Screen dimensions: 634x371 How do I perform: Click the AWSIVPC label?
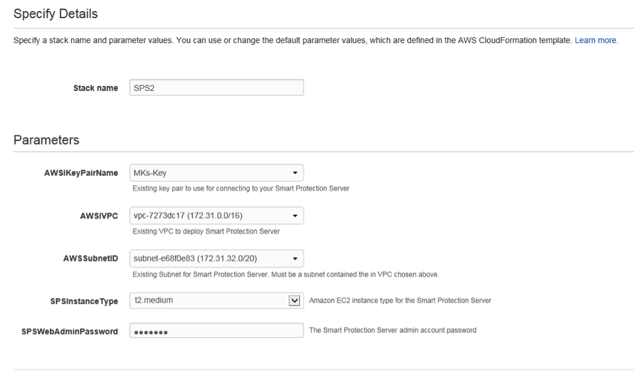[99, 215]
